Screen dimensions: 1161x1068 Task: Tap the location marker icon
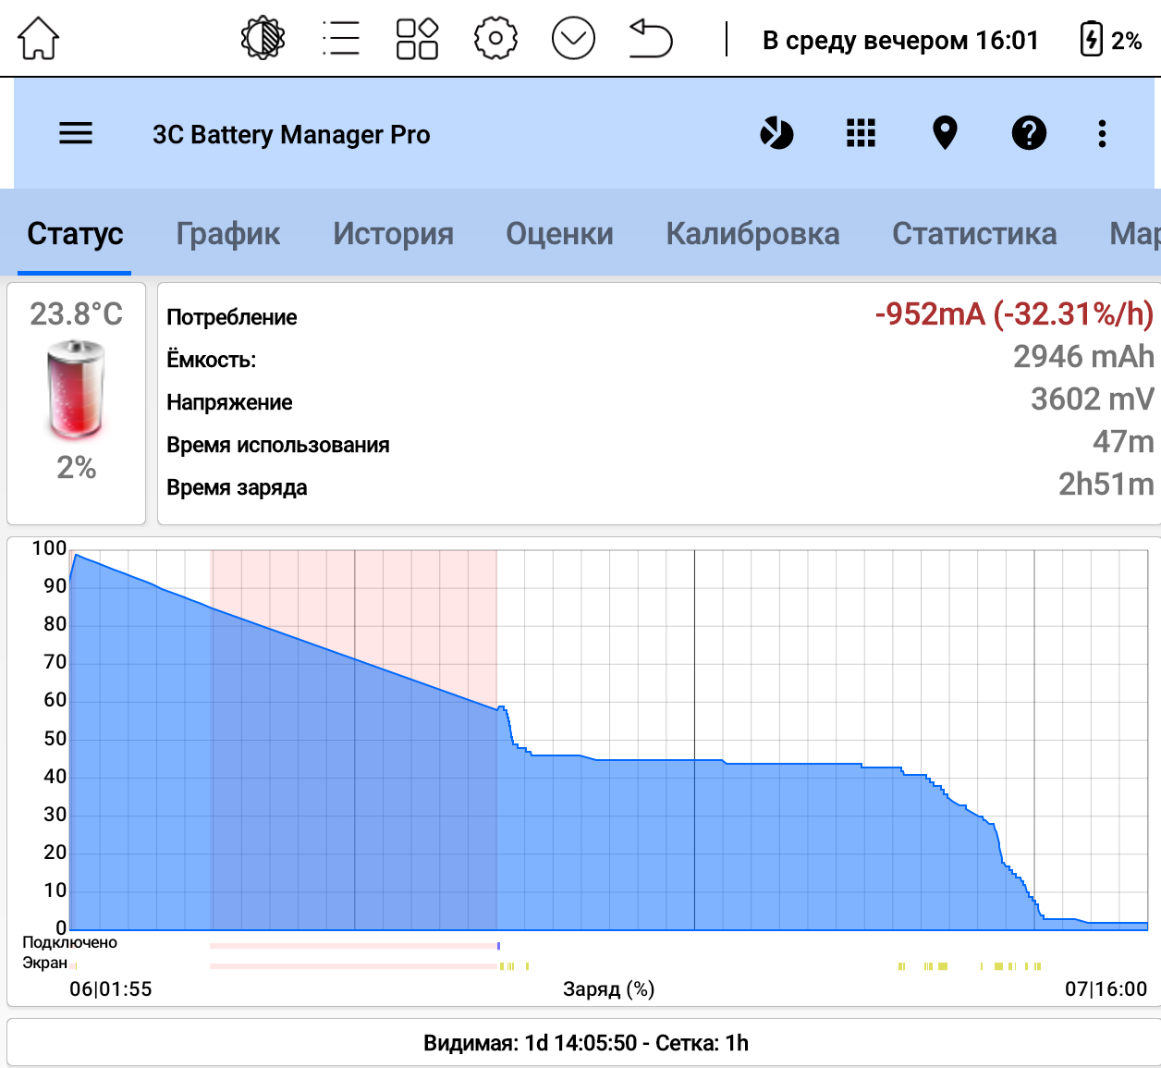click(x=945, y=134)
